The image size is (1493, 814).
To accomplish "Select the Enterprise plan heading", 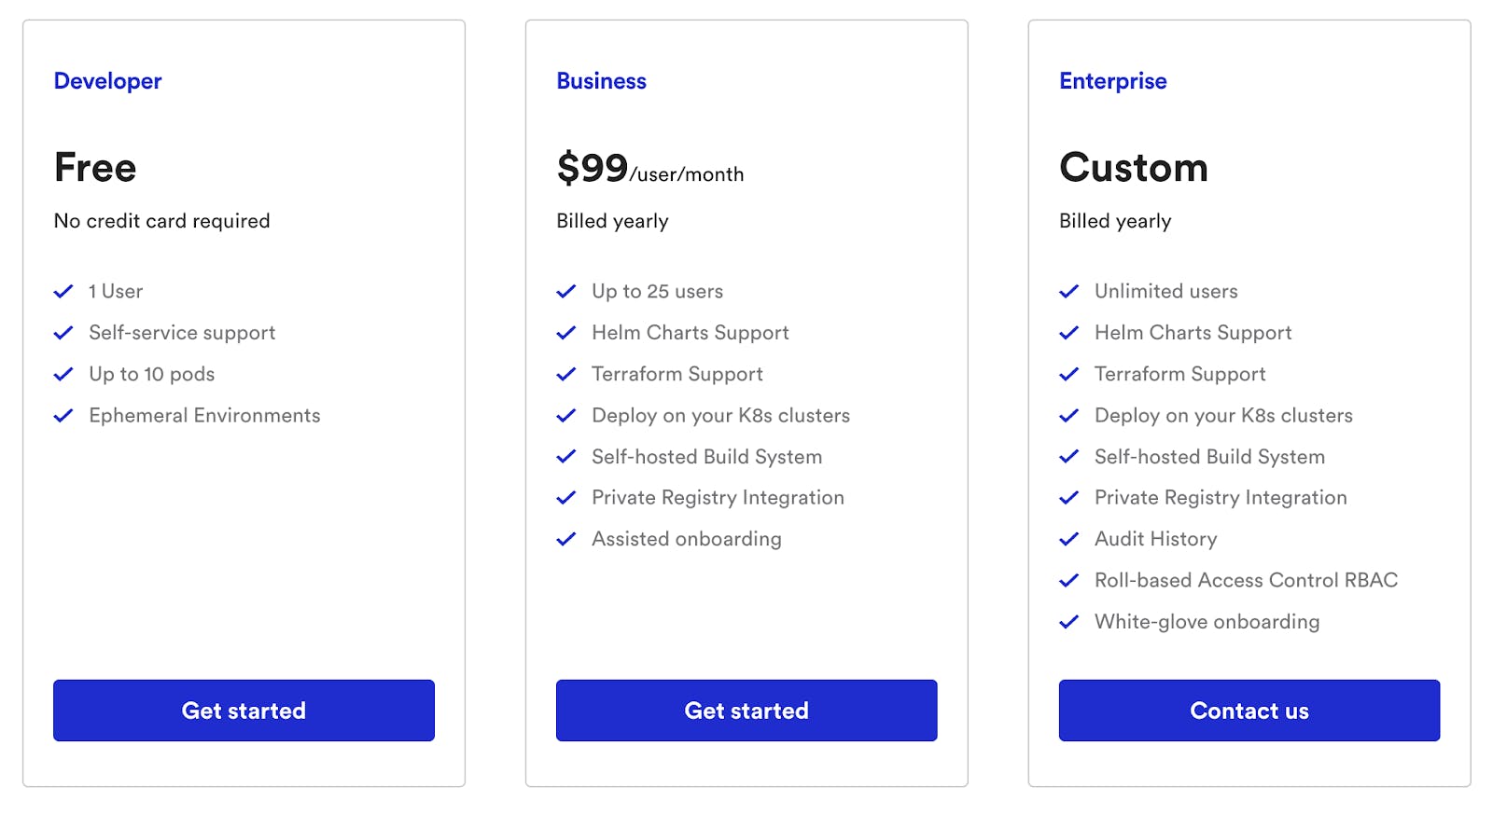I will [x=1112, y=81].
